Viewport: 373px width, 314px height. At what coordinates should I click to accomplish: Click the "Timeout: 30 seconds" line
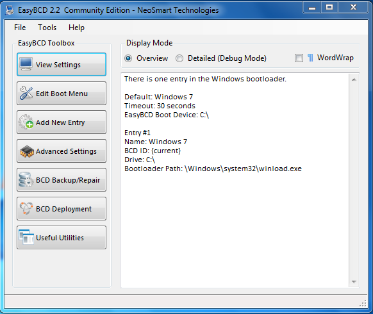(x=160, y=106)
